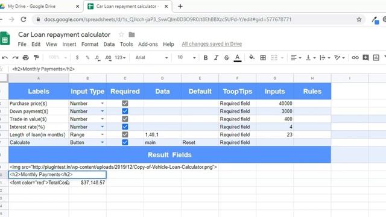Open Button dropdown in Calculate row
Screen dimensions: 386x217
(103, 142)
